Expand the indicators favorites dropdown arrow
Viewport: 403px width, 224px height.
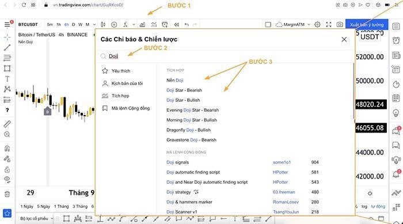[x=134, y=24]
